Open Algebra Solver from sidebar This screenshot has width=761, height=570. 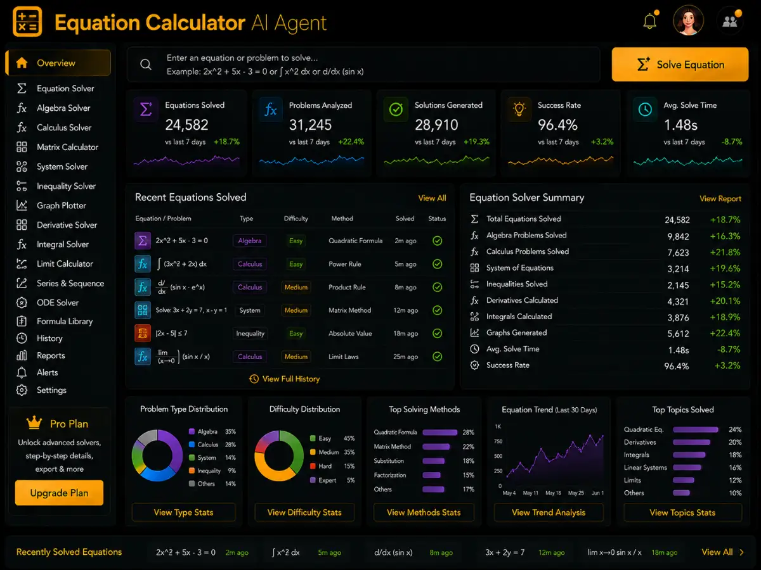click(x=58, y=108)
